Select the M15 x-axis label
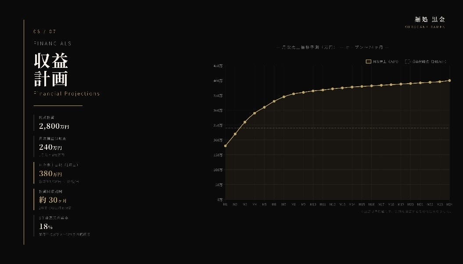Image resolution: width=463 pixels, height=264 pixels. [x=362, y=204]
